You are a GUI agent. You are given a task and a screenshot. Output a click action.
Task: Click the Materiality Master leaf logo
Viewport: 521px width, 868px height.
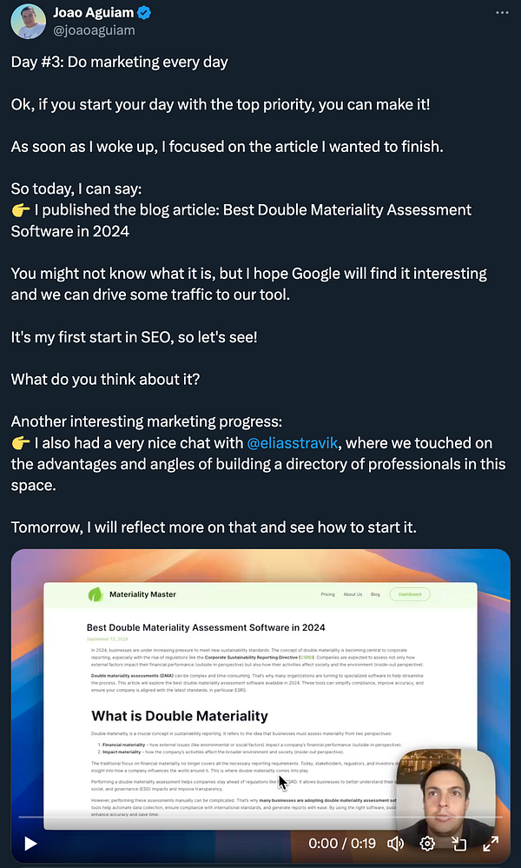[96, 594]
